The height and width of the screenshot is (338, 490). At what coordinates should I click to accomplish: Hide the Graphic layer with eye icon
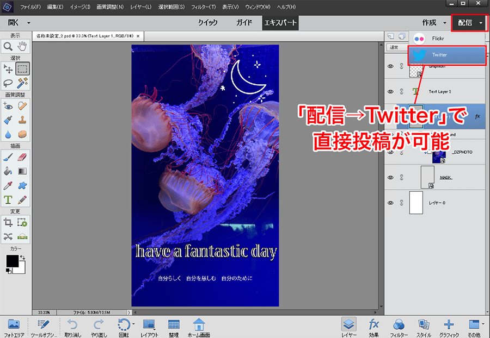click(x=390, y=66)
